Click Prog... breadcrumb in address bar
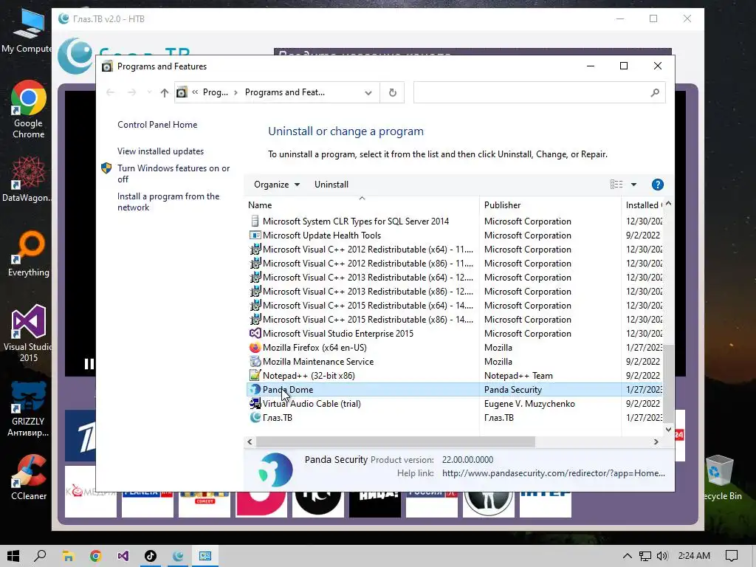Viewport: 756px width, 567px height. click(x=215, y=92)
